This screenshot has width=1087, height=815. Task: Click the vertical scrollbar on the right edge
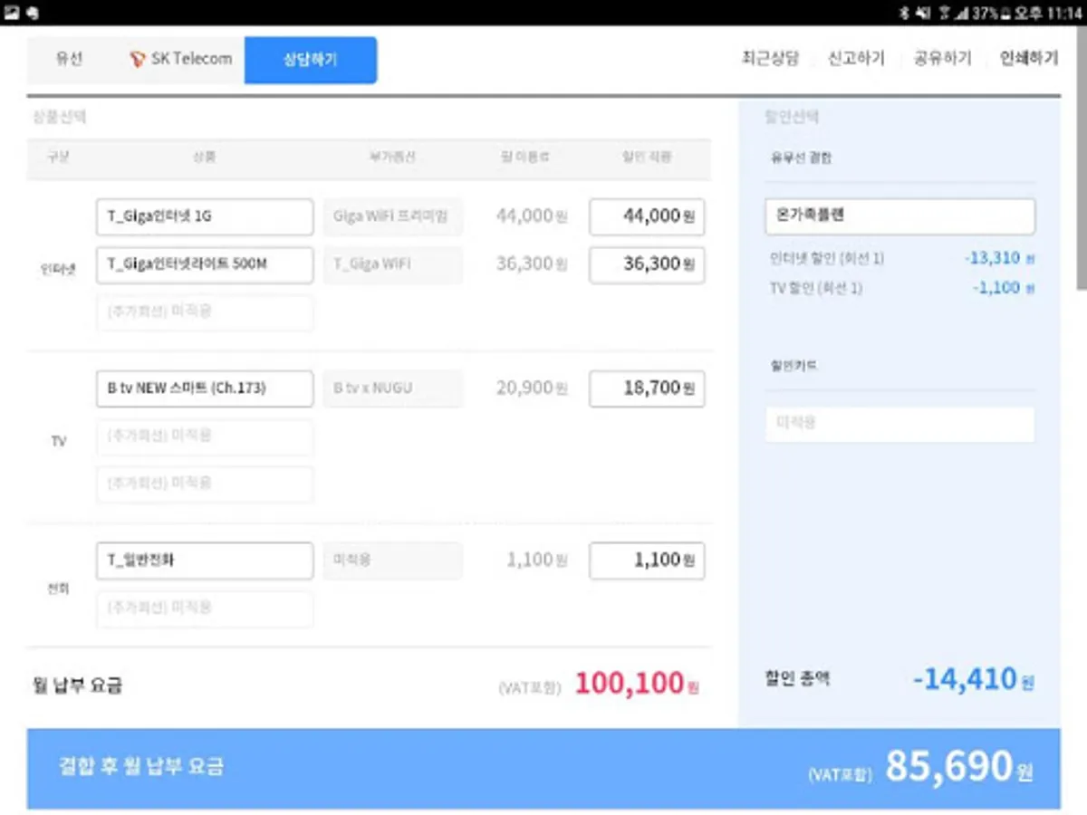tap(1081, 158)
